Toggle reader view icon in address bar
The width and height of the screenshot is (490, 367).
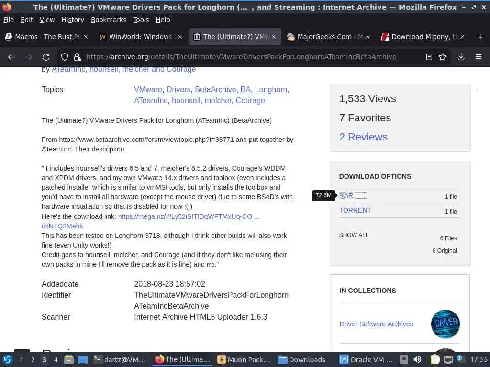click(x=429, y=57)
